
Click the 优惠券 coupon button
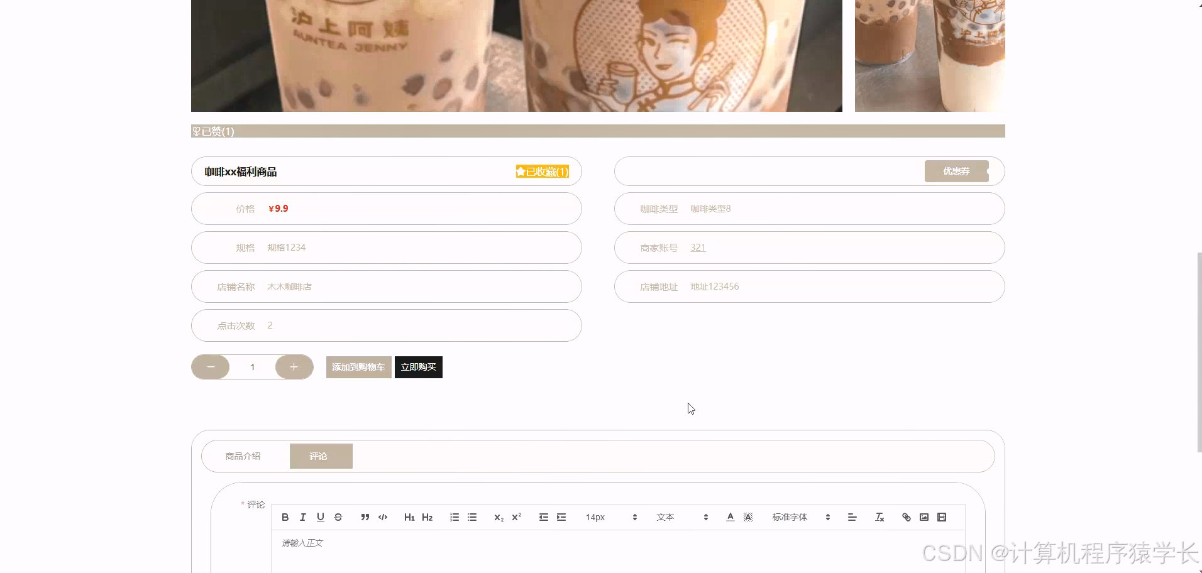click(956, 171)
